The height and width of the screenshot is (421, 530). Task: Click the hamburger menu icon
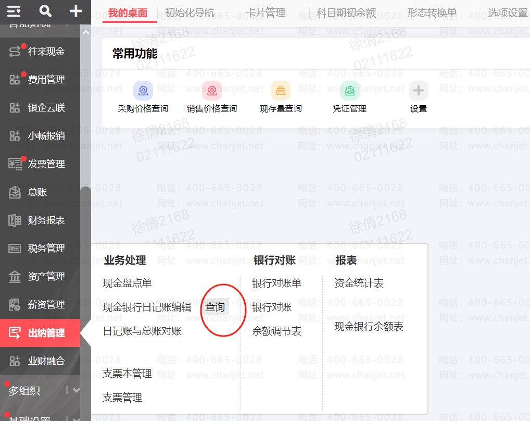pos(14,11)
